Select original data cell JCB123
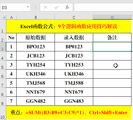Image resolution: width=133 pixels, height=120 pixels. click(x=36, y=56)
